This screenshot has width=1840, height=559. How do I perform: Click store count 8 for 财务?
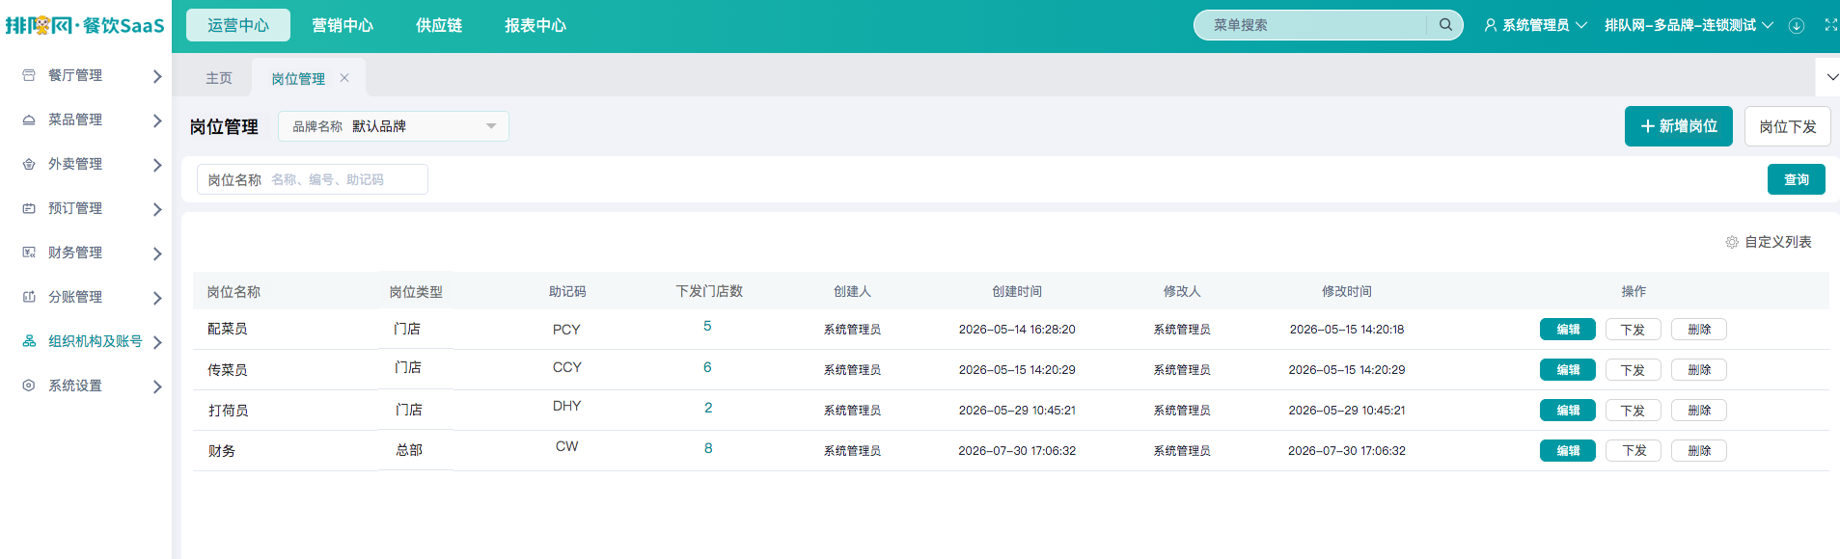pos(708,448)
